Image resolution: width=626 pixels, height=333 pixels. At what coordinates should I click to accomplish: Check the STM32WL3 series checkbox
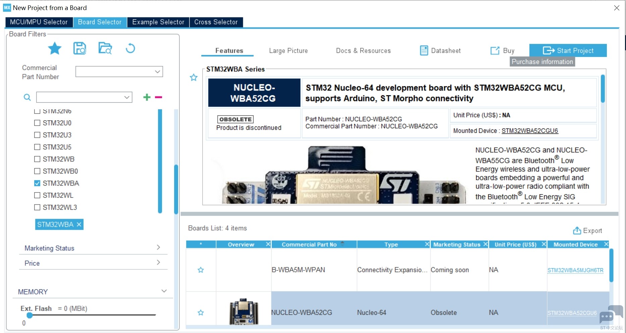(37, 207)
